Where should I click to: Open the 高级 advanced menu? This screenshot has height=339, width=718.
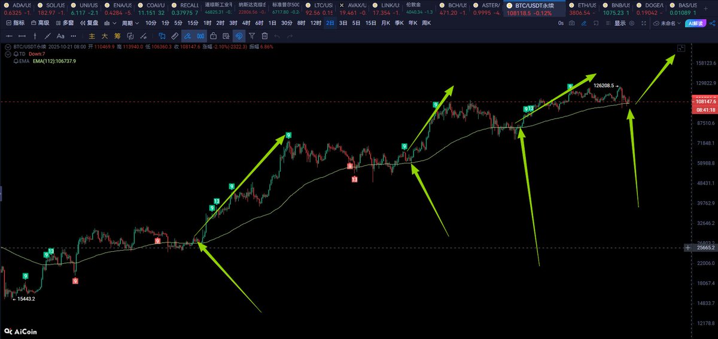39,23
